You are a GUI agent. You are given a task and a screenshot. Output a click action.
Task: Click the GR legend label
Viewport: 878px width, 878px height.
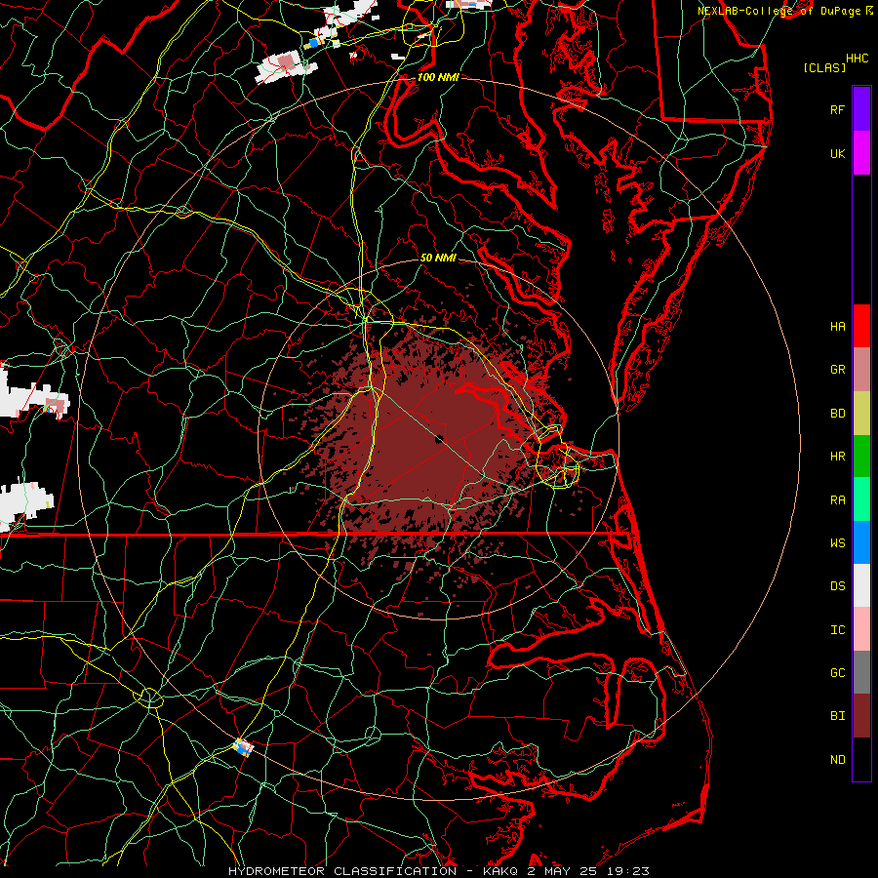coord(837,370)
